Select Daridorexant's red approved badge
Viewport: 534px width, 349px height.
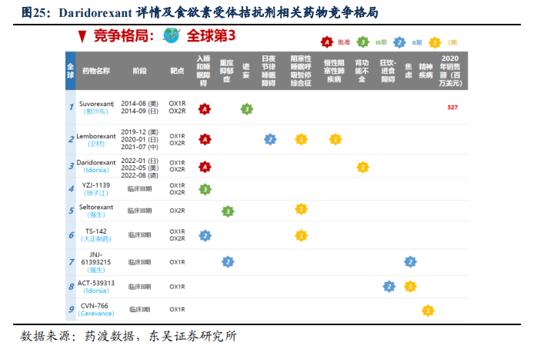[205, 167]
